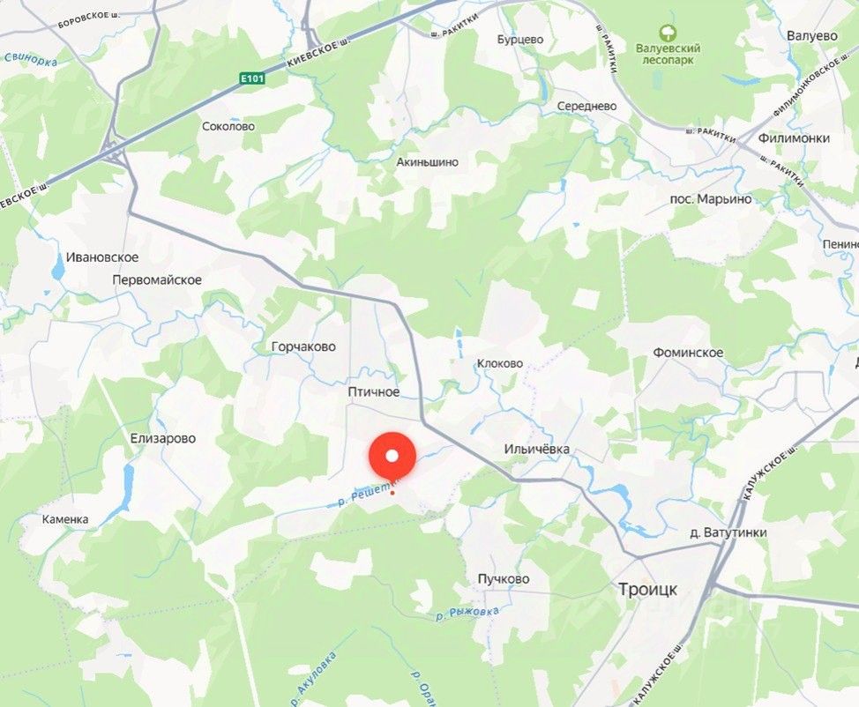Screen dimensions: 859x707
Task: Click the small red dot below pin
Action: 392,493
